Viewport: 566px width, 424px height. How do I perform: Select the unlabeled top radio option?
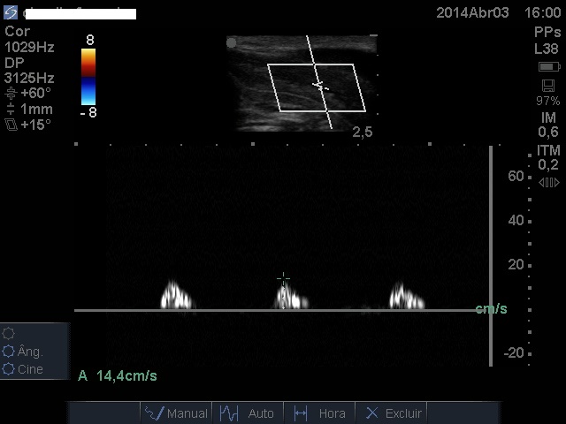pos(10,333)
